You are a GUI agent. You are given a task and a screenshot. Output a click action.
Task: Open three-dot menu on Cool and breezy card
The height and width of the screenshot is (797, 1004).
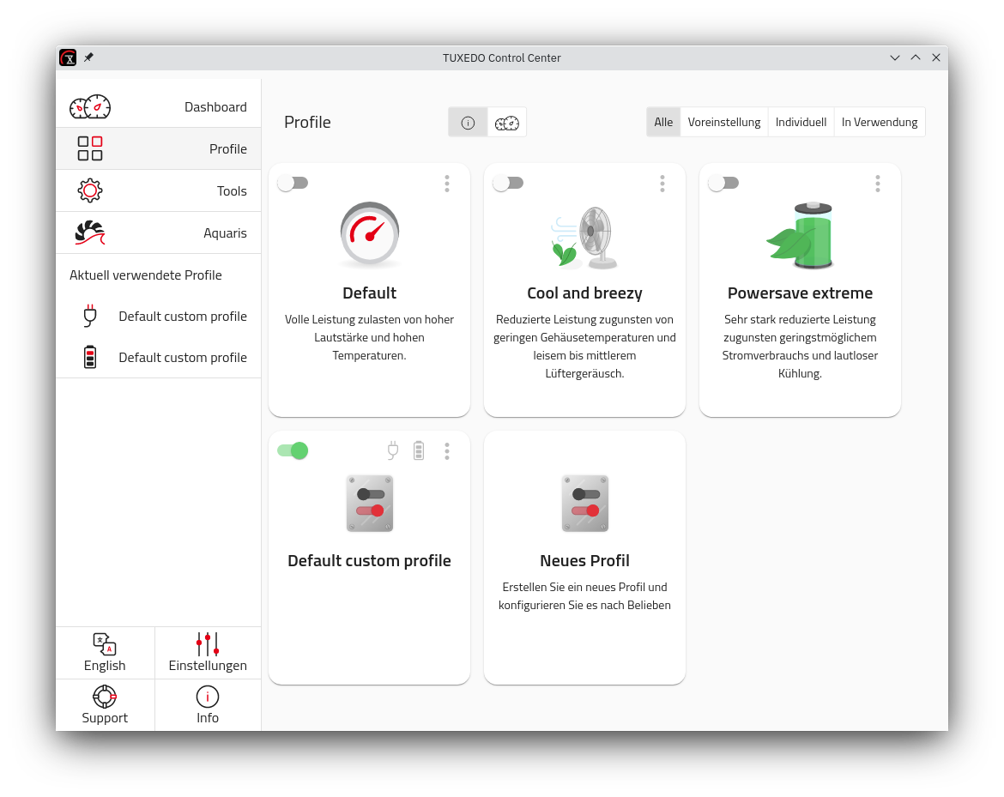662,184
